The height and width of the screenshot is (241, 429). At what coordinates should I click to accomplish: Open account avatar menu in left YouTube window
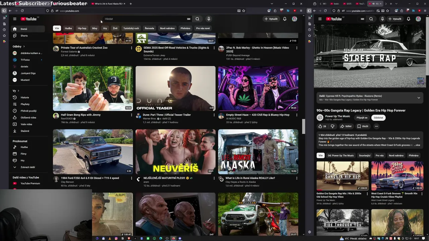pos(294,19)
